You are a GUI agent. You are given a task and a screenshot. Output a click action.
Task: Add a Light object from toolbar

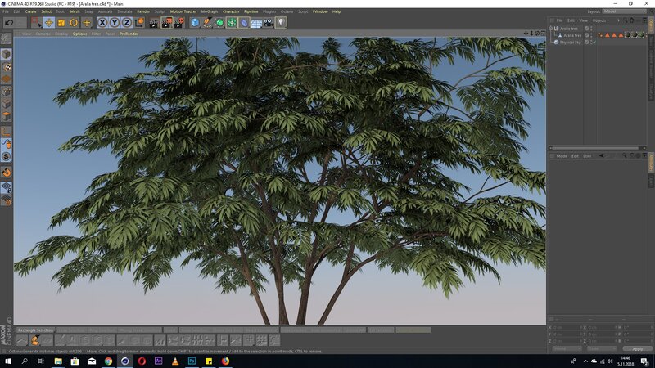click(281, 23)
